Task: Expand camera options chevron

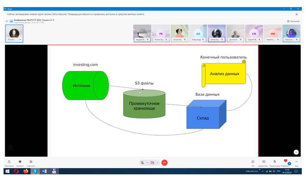Action: (x=157, y=163)
